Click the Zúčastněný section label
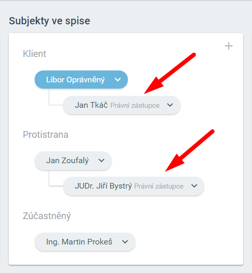 (x=47, y=216)
